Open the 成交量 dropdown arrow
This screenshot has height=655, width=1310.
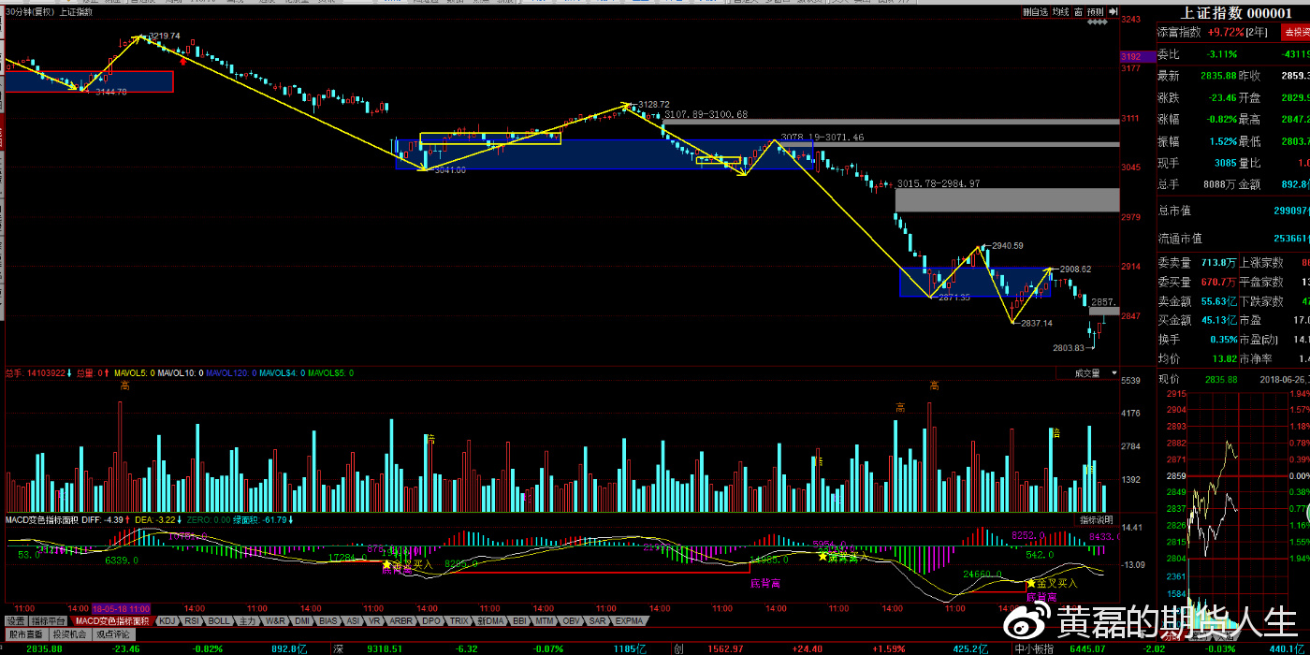pyautogui.click(x=1113, y=372)
